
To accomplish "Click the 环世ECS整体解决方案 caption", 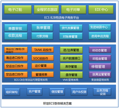I will 57,104.
